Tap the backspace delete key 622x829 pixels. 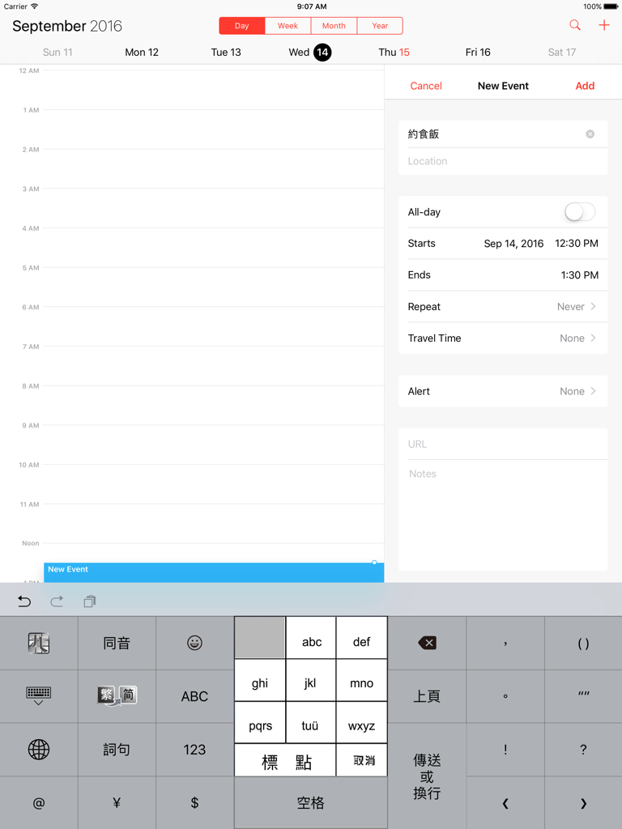pos(427,643)
